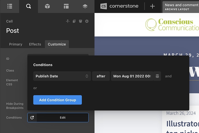Change the 'after' operator selector
The height and width of the screenshot is (133, 199).
point(101,76)
